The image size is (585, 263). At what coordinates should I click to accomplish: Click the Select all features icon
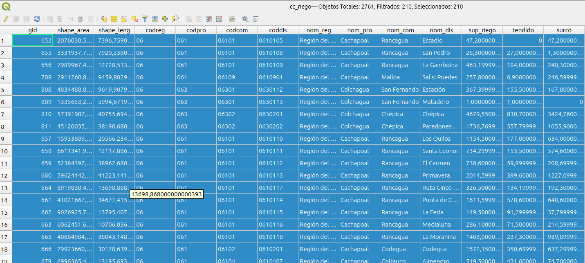114,19
